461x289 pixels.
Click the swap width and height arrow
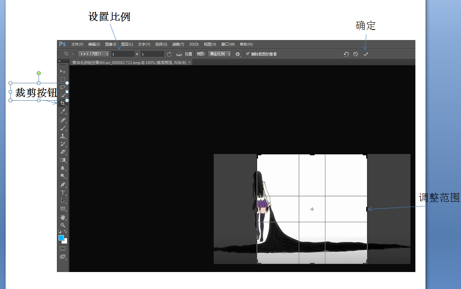pyautogui.click(x=169, y=54)
